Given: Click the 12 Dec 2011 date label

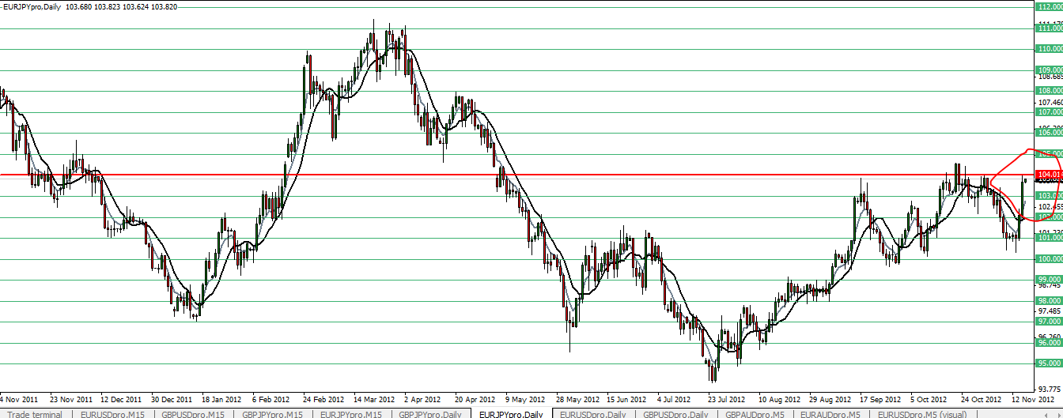Looking at the screenshot, I should 121,399.
